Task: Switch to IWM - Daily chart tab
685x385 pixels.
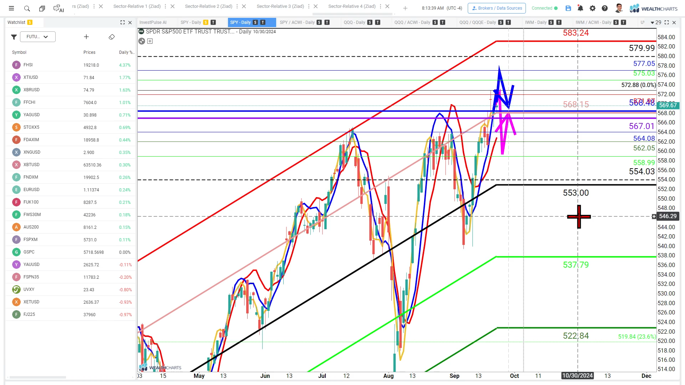Action: tap(536, 22)
